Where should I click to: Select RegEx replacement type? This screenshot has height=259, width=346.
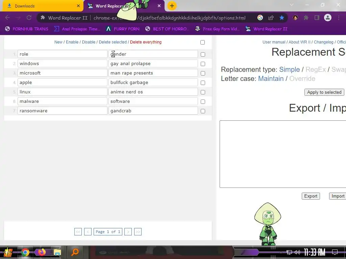(x=316, y=69)
